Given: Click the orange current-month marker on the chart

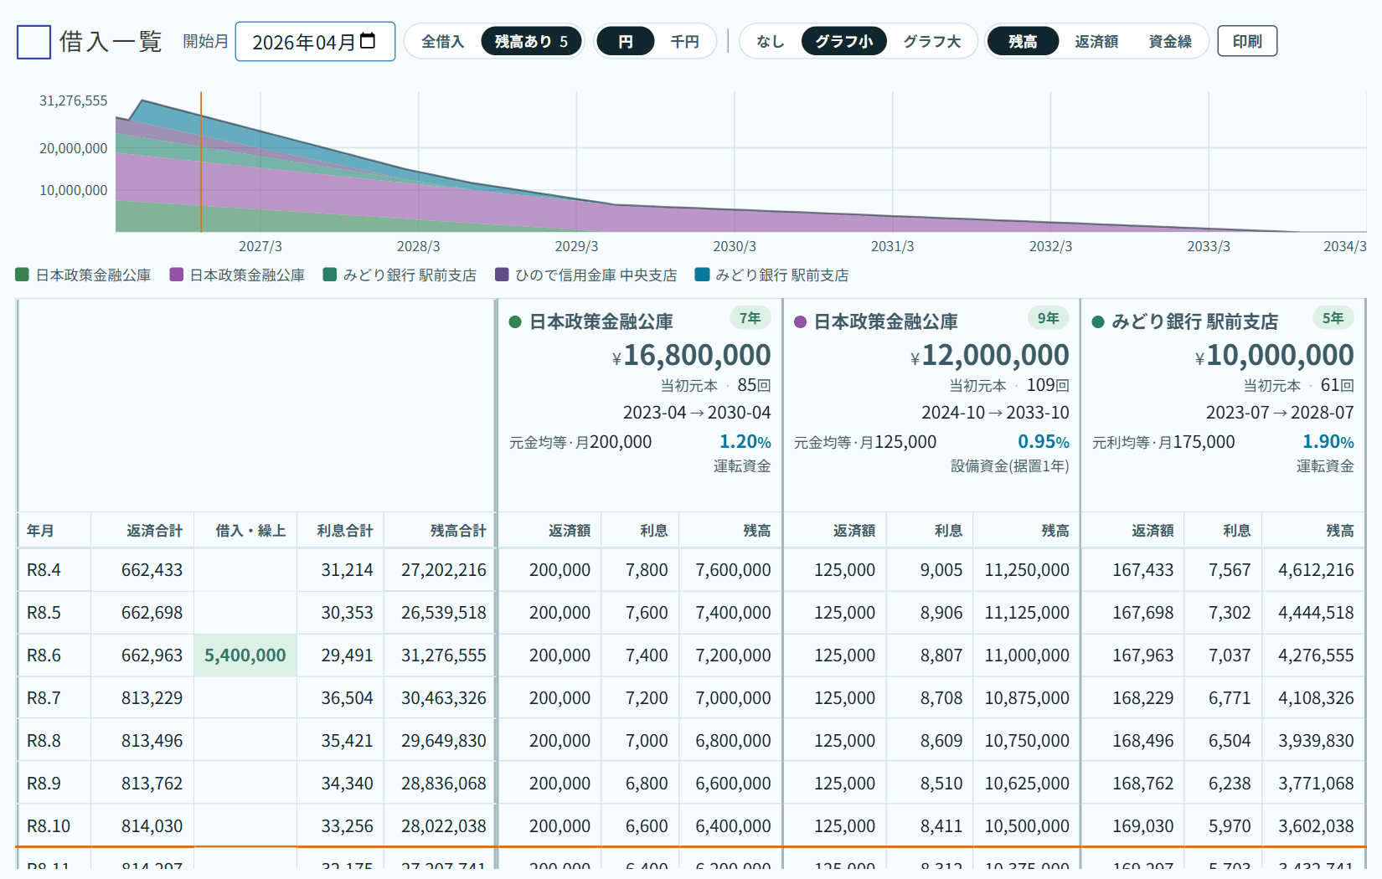Looking at the screenshot, I should [x=201, y=162].
